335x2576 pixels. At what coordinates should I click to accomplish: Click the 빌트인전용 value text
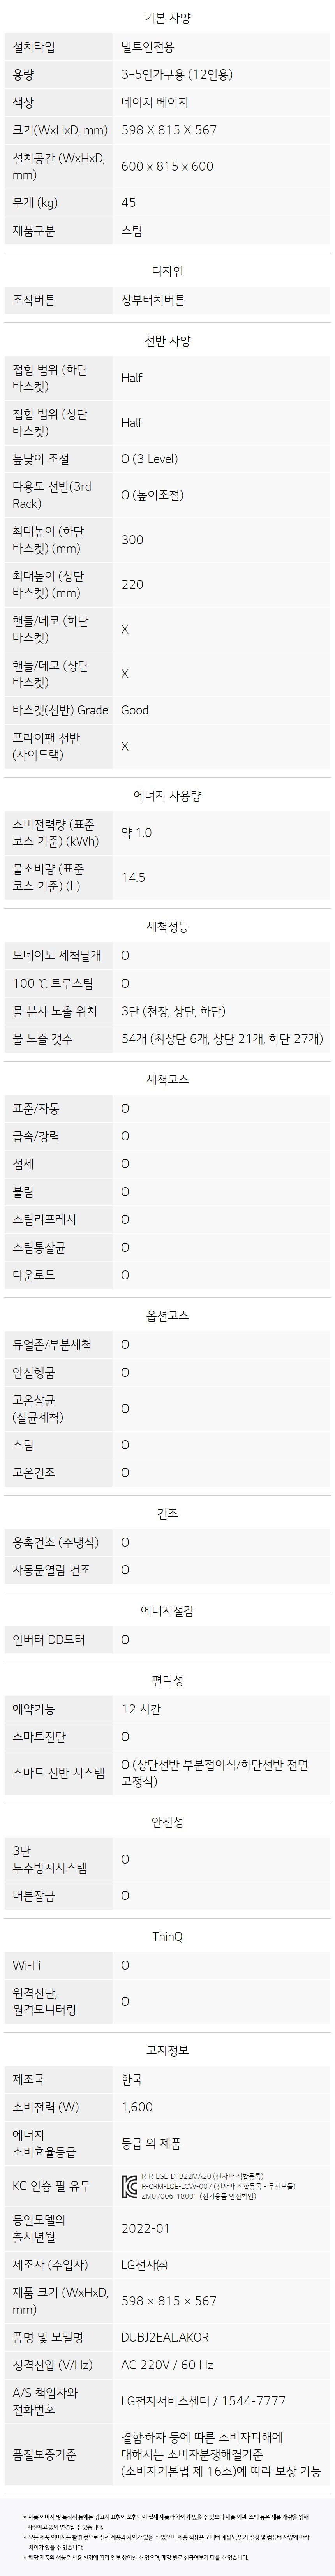click(148, 47)
